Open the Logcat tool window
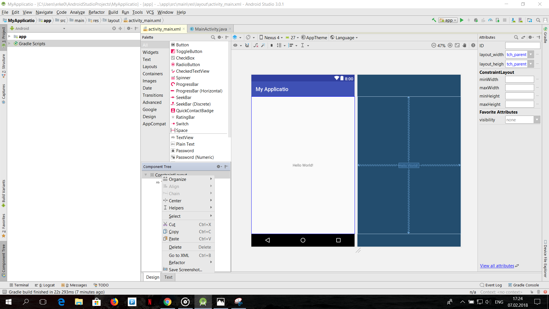The image size is (549, 309). tap(45, 285)
